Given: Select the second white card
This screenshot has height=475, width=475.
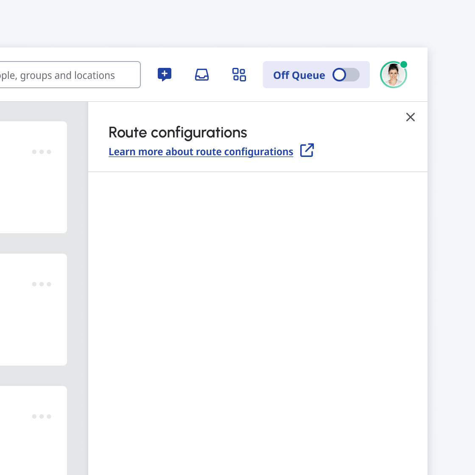Looking at the screenshot, I should point(25,322).
